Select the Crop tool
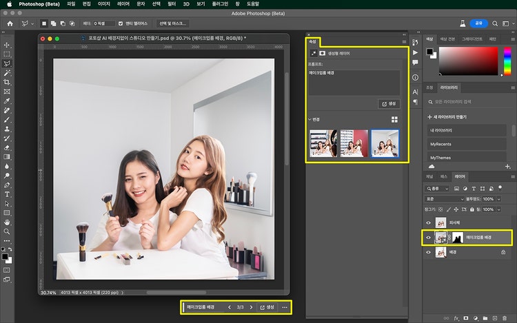The height and width of the screenshot is (323, 517). pyautogui.click(x=7, y=82)
